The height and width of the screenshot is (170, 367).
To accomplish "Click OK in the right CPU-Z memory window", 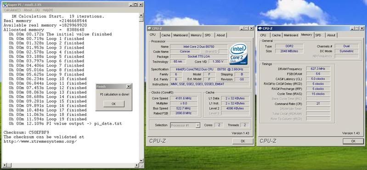I will 353,141.
